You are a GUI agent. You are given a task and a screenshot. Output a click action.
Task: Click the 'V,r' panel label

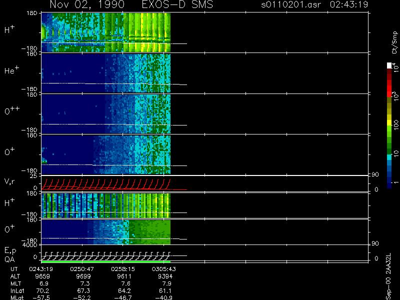click(9, 181)
